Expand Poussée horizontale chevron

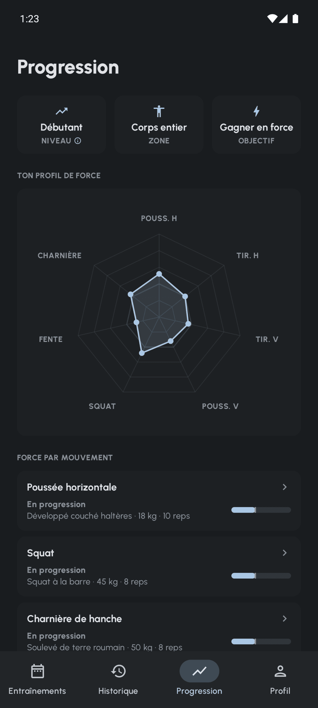coord(284,487)
